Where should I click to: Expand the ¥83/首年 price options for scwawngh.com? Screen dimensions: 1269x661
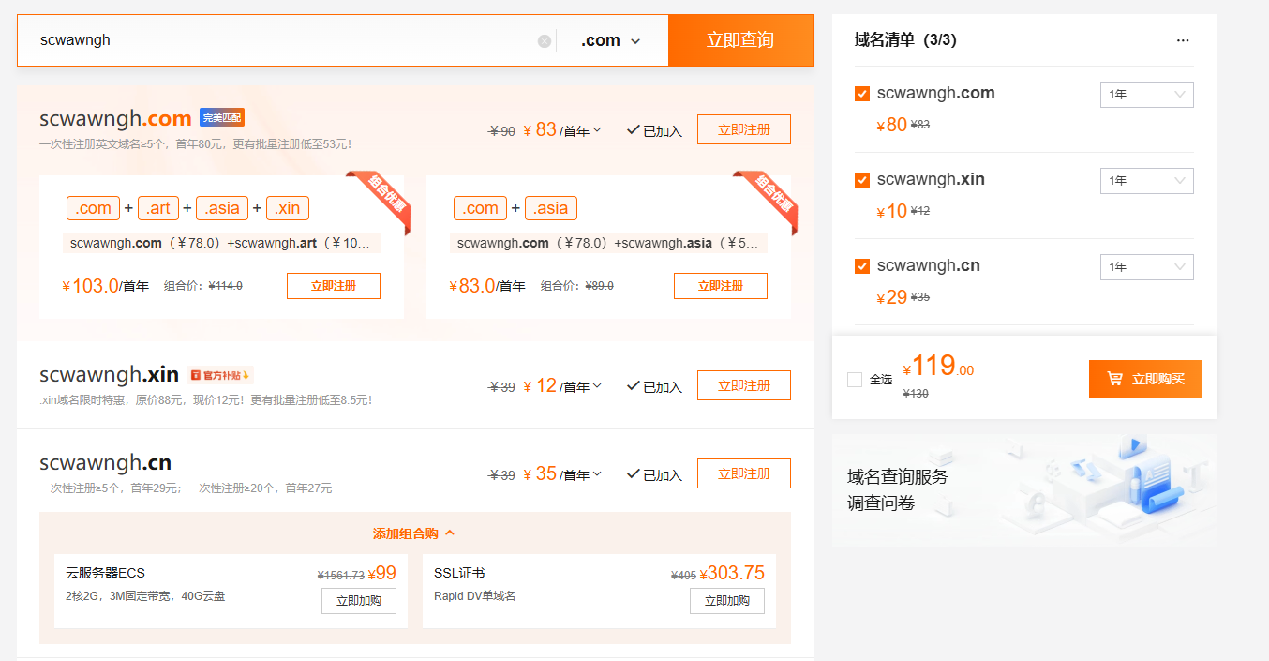click(597, 130)
